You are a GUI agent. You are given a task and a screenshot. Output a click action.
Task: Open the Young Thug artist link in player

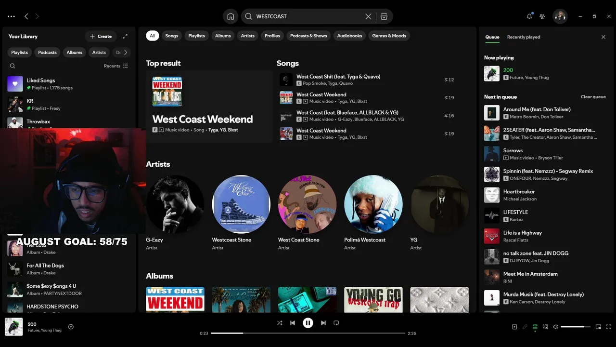point(51,331)
